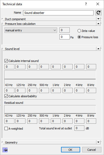Click residual sound field for 250 Hz
104x155 pixels.
[x=32, y=121]
